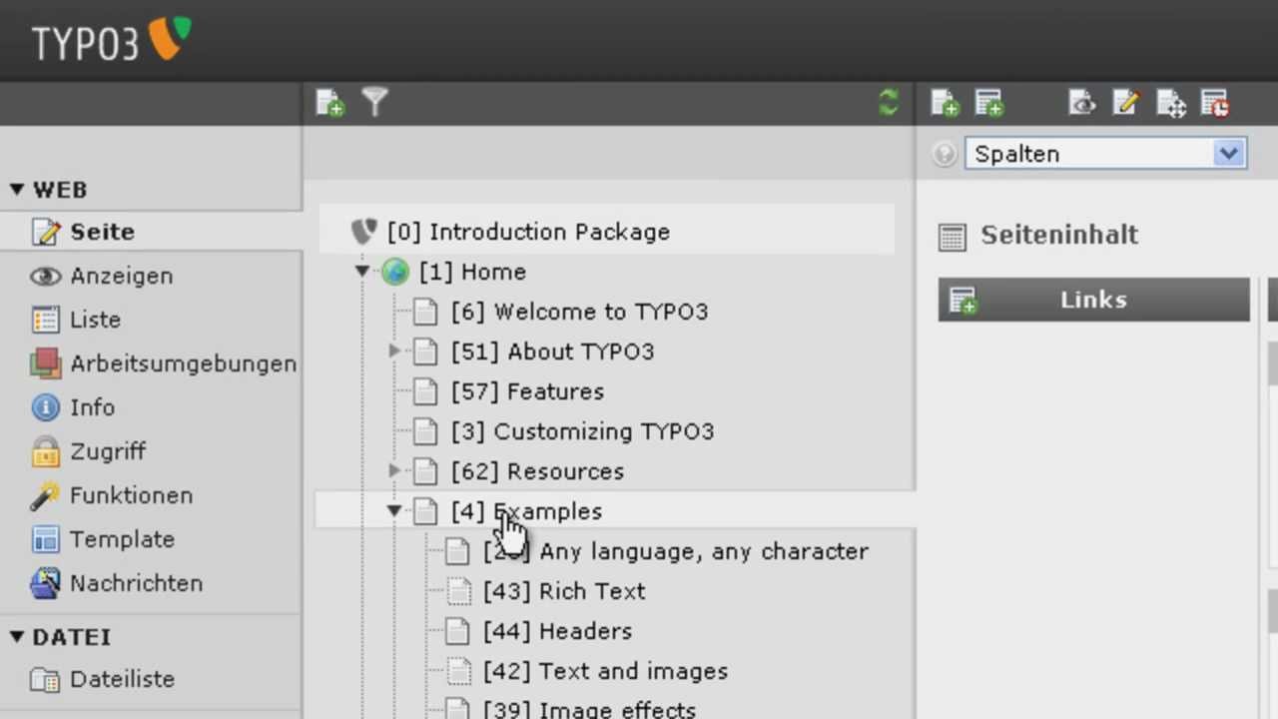Open record history clock icon

click(1215, 103)
